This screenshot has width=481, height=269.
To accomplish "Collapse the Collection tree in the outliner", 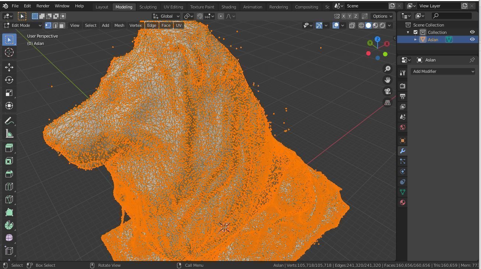I will point(408,32).
